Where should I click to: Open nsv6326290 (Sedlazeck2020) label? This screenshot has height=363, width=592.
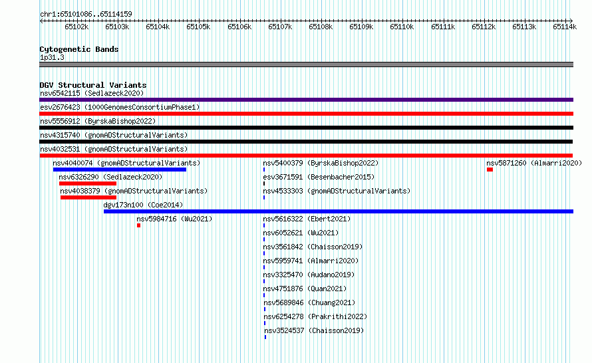[110, 177]
